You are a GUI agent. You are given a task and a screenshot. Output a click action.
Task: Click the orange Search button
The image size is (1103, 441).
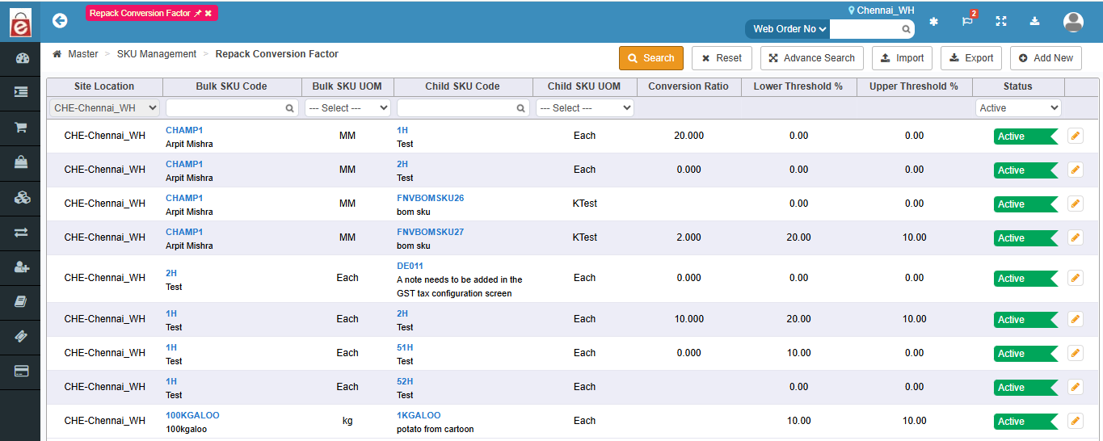click(x=651, y=58)
